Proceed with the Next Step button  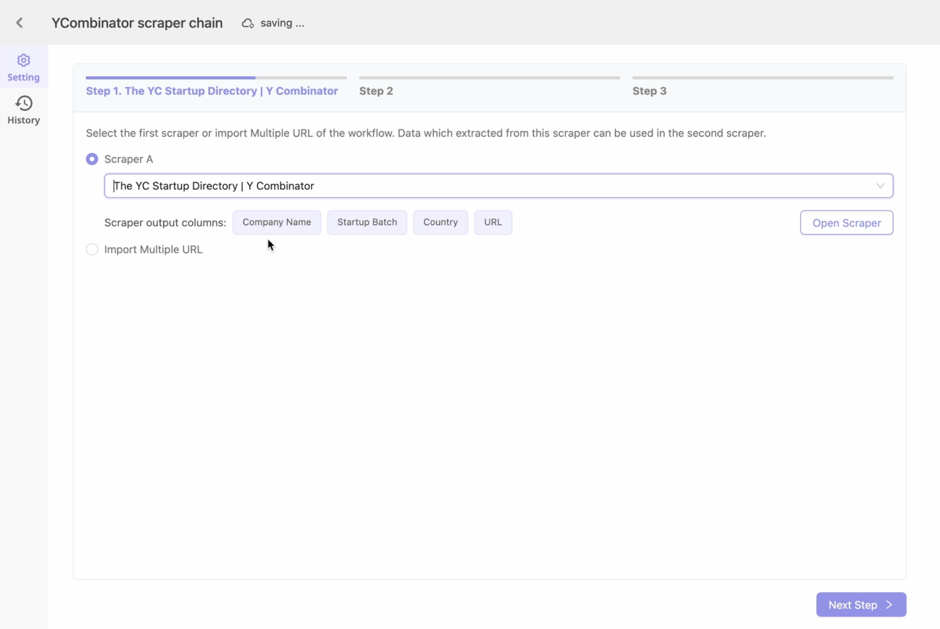861,604
